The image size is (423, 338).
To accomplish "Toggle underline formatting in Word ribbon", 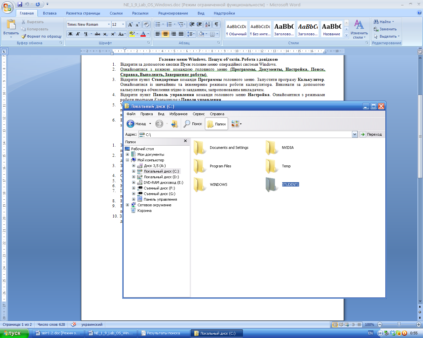I will [x=86, y=34].
